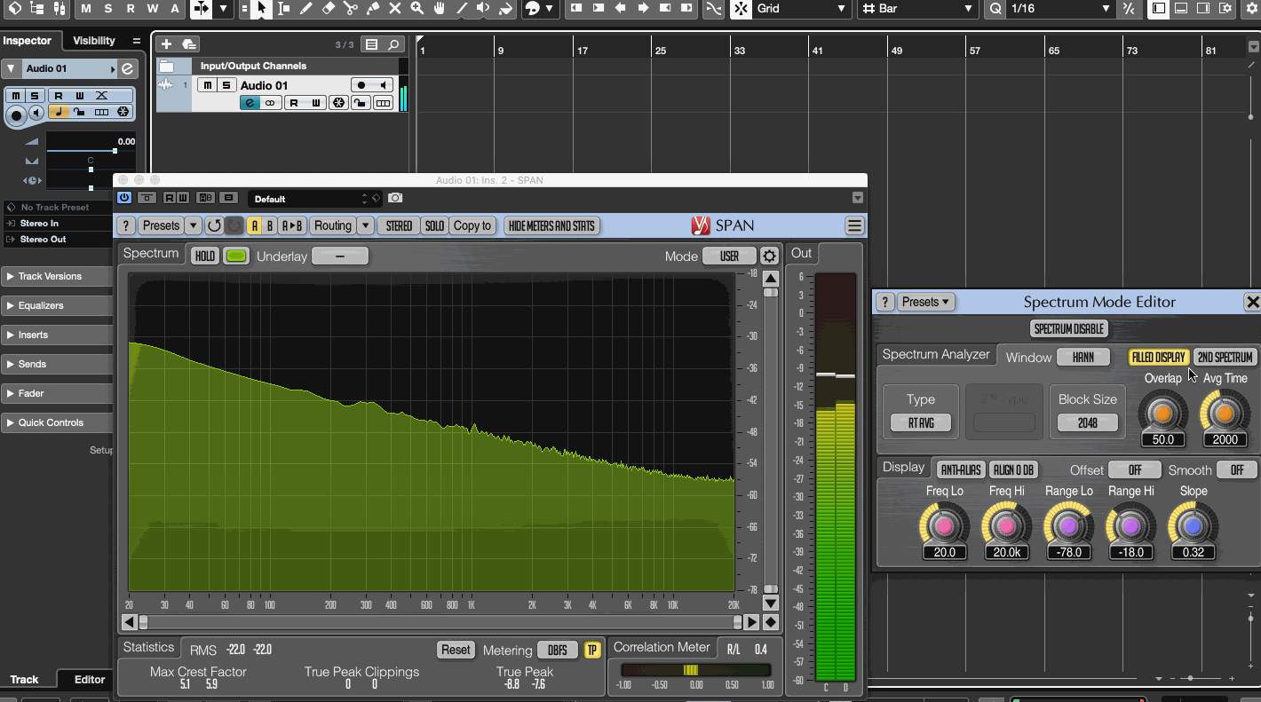Select the Mute X tool
This screenshot has height=702, width=1261.
394,9
